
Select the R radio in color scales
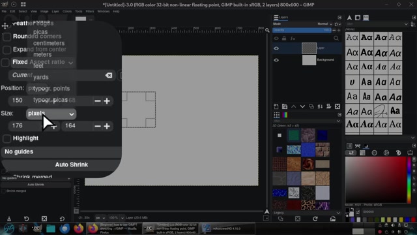[414, 159]
